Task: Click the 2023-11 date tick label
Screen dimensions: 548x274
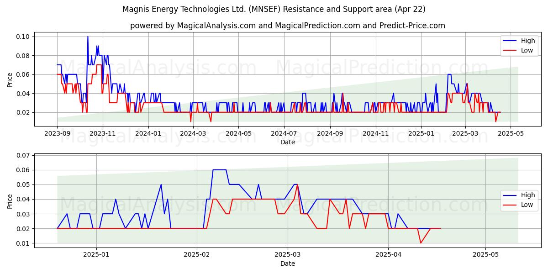Action: pyautogui.click(x=102, y=134)
